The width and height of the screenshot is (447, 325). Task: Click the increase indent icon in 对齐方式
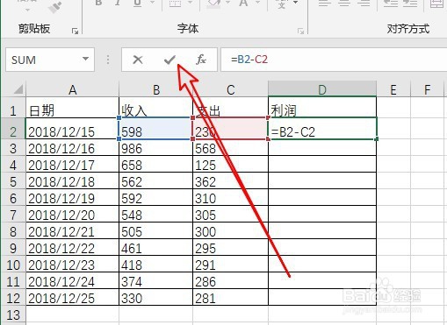[x=410, y=4]
